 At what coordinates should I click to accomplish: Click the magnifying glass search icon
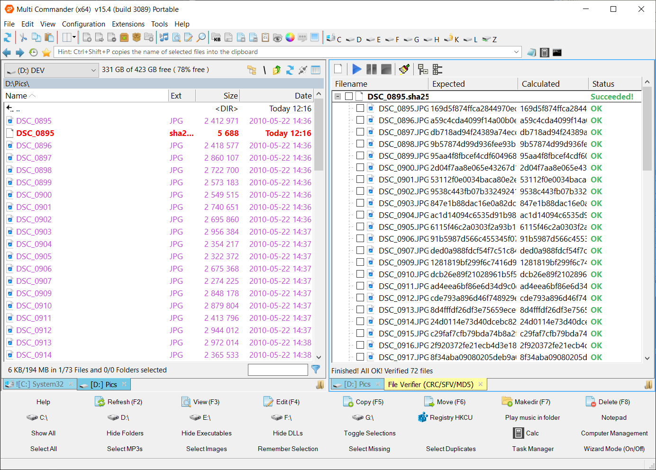(x=201, y=38)
